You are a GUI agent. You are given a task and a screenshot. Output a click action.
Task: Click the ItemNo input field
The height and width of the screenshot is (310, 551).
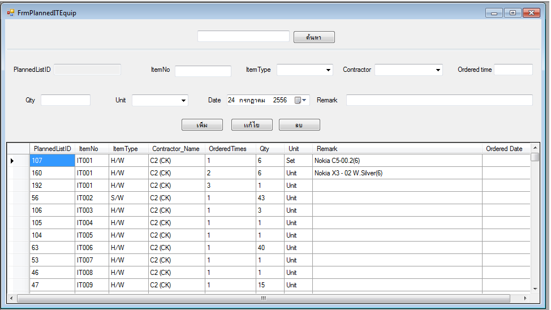pyautogui.click(x=203, y=71)
